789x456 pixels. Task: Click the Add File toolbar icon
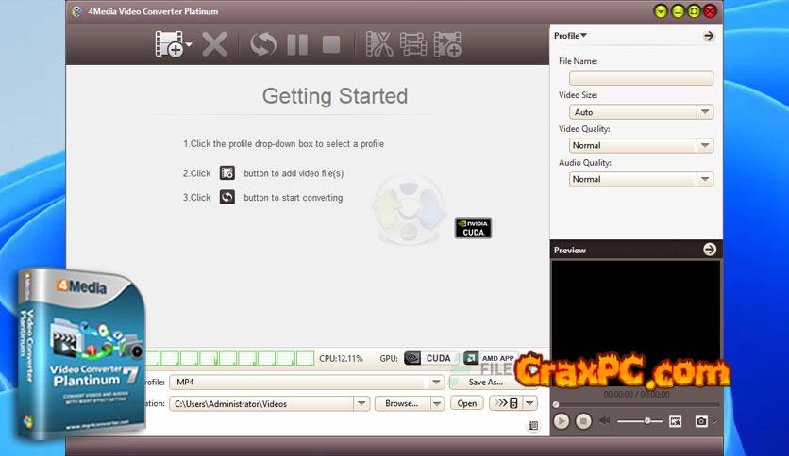point(170,43)
